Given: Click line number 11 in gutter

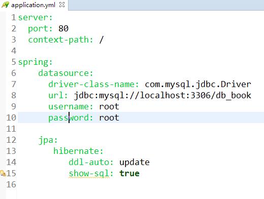Looking at the screenshot, I should 11,129.
